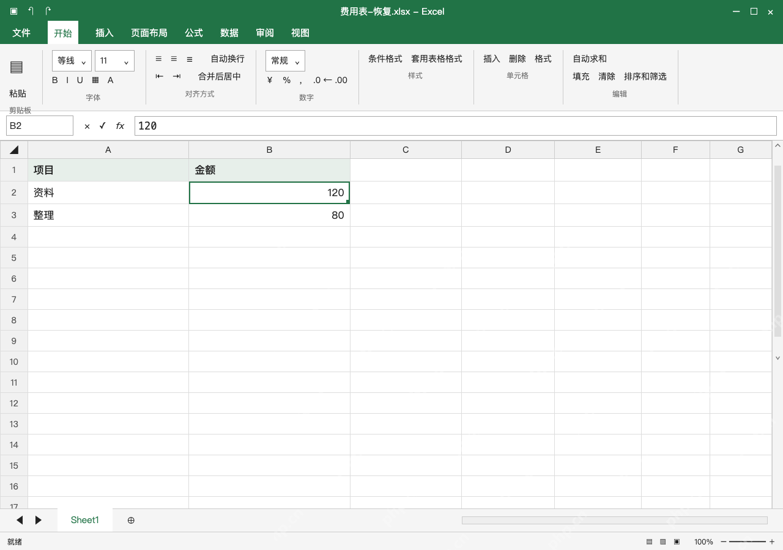Switch to the 公式 formulas tab

pyautogui.click(x=194, y=33)
